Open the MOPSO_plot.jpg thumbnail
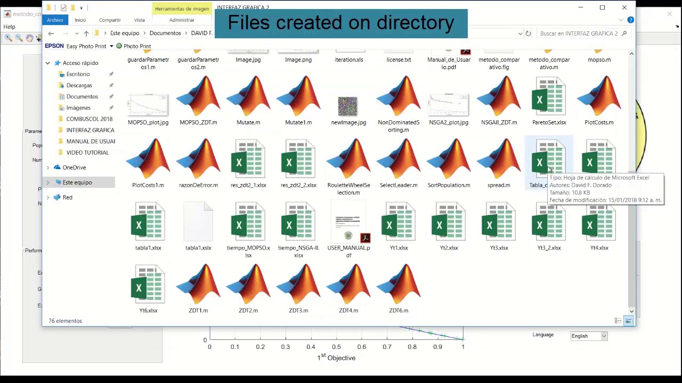 148,105
